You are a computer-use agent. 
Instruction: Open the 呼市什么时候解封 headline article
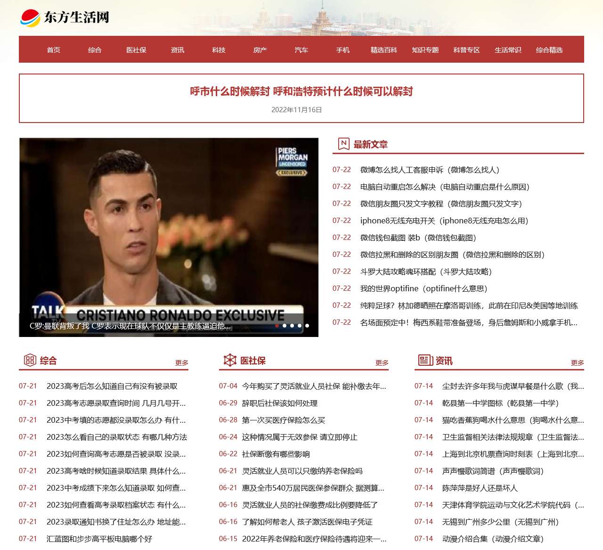point(301,91)
